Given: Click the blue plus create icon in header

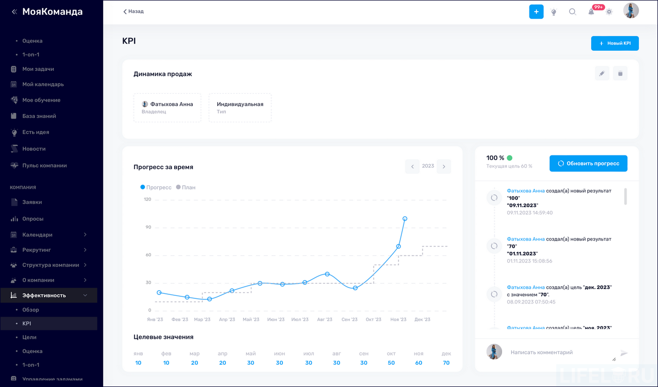Looking at the screenshot, I should click(x=536, y=11).
